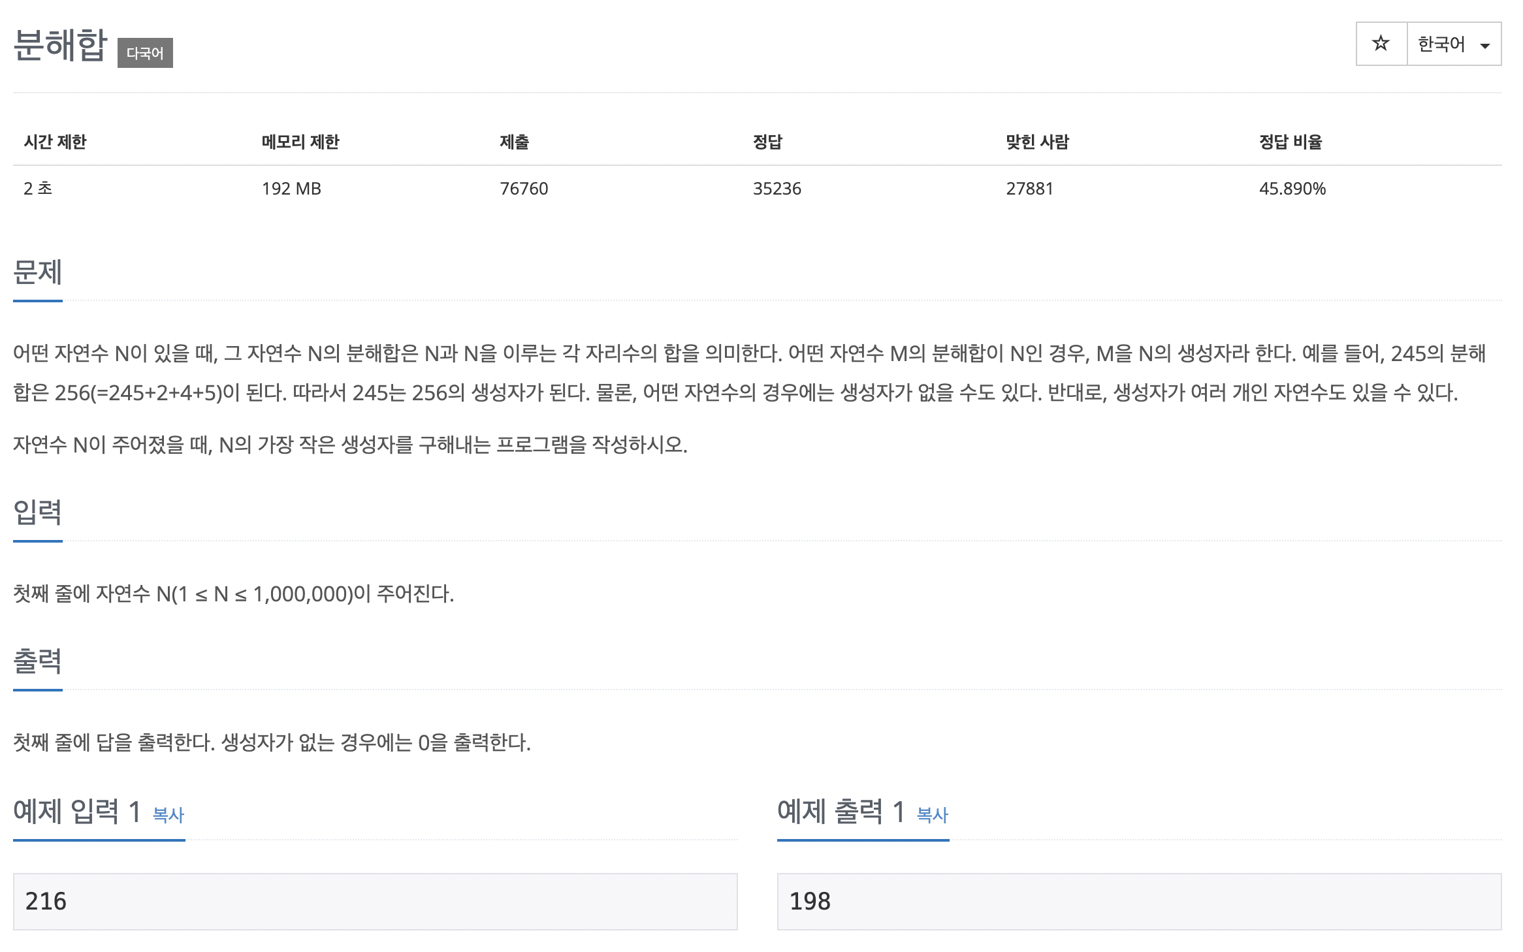Click the 출력 section heading
The image size is (1523, 952).
[x=37, y=661]
